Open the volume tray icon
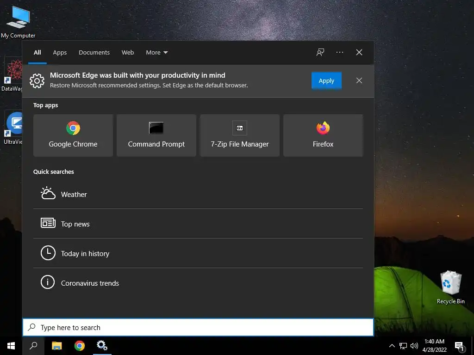 (414, 346)
